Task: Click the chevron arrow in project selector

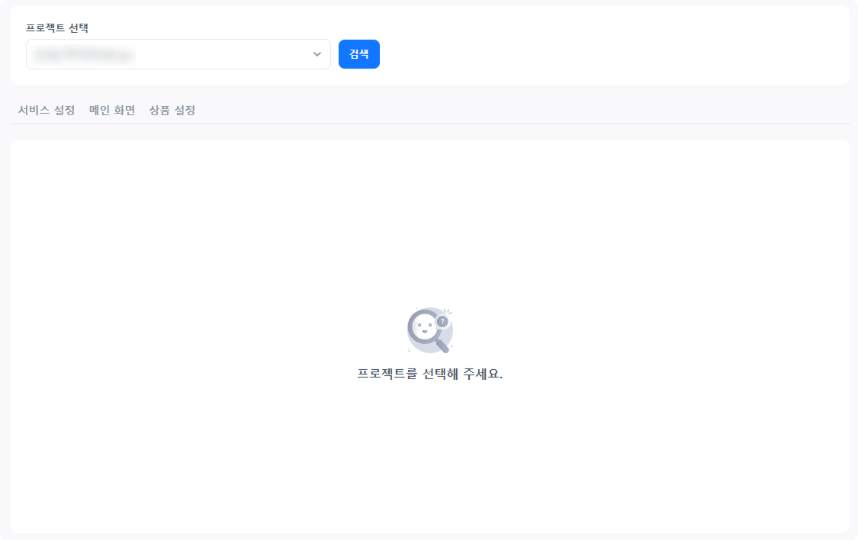Action: pyautogui.click(x=317, y=54)
